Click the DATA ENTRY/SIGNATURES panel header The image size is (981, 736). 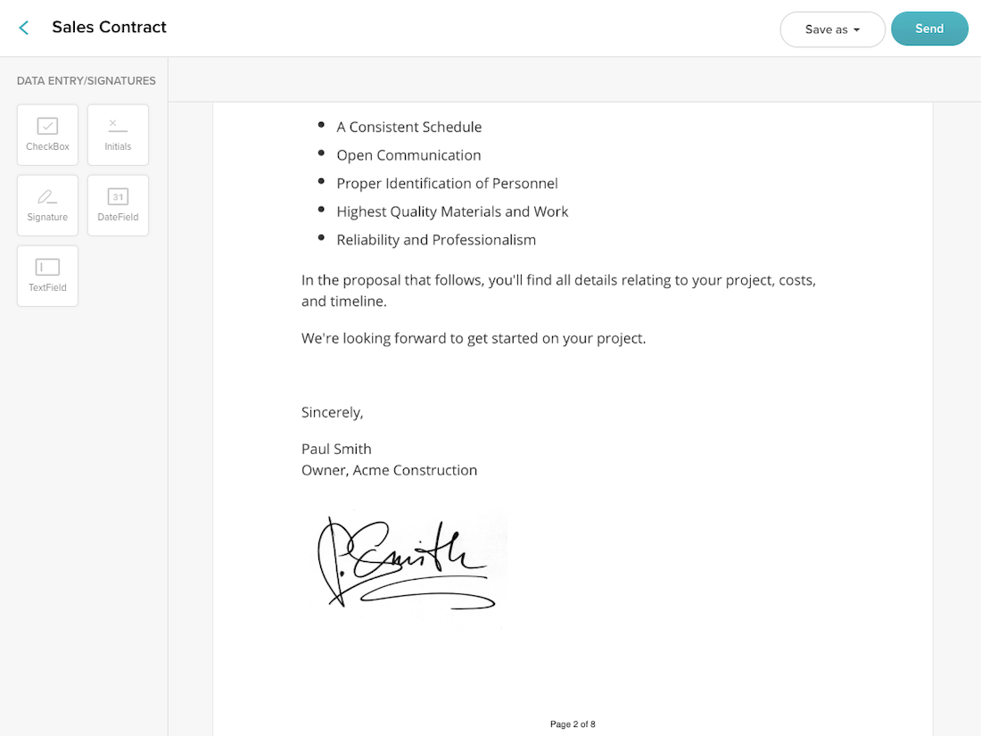86,80
